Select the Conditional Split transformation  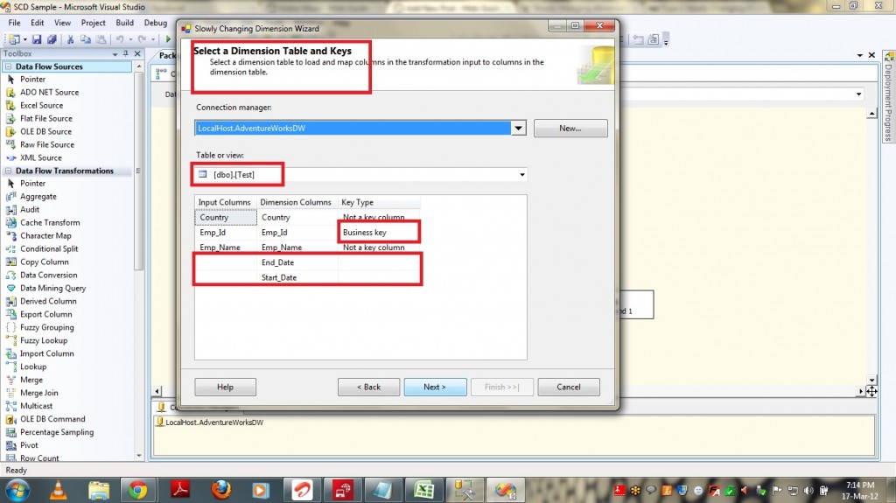(x=49, y=248)
